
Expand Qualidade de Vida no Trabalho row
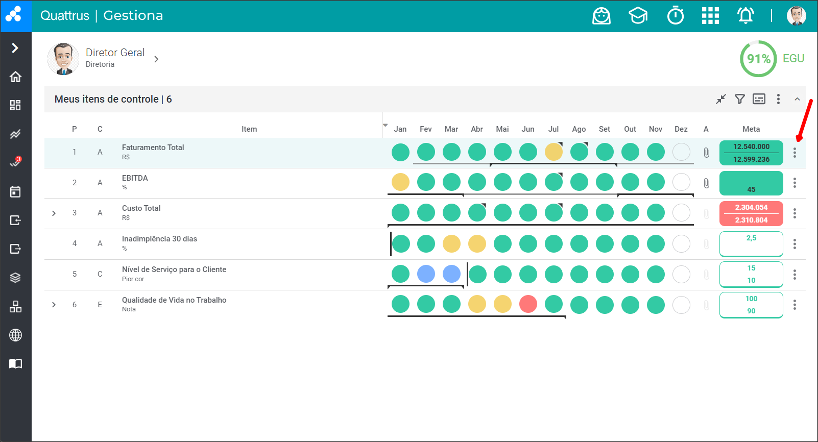coord(54,305)
